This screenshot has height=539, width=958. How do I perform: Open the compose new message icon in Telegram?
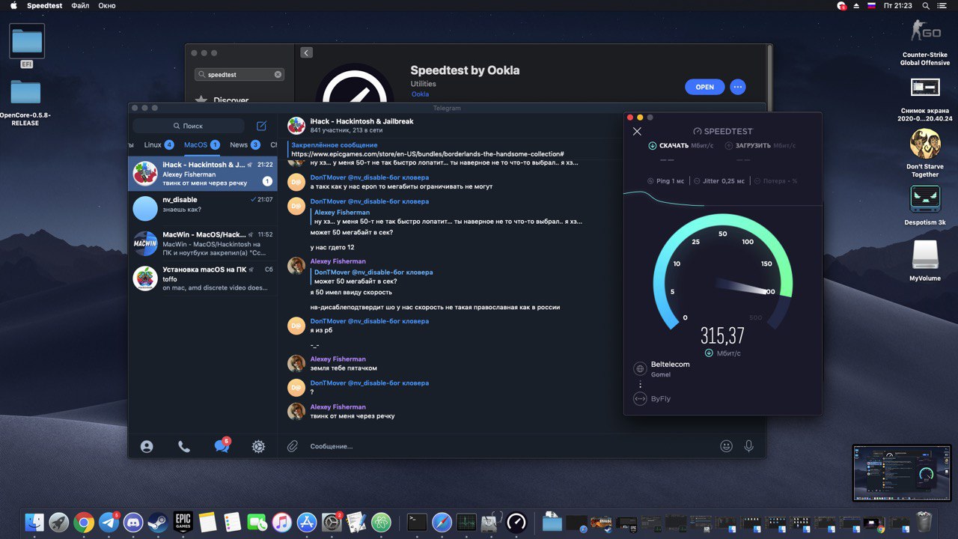(x=261, y=126)
